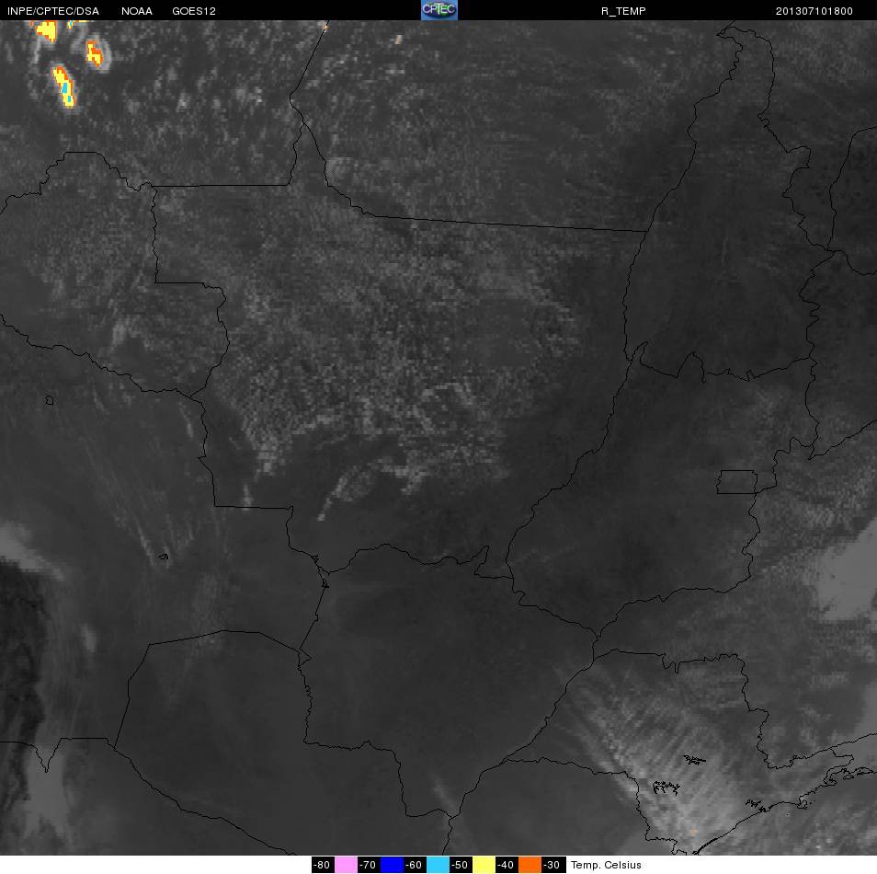Click the Temp. Celsius legend label

(x=606, y=865)
